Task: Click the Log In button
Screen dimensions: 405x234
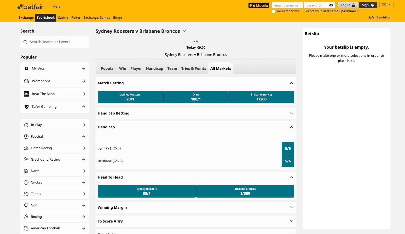Action: (348, 5)
